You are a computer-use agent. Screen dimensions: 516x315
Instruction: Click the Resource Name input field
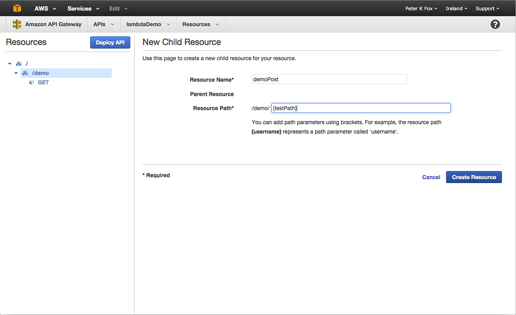(329, 79)
